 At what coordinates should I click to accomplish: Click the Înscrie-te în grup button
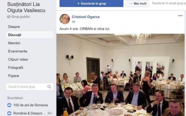point(91,3)
